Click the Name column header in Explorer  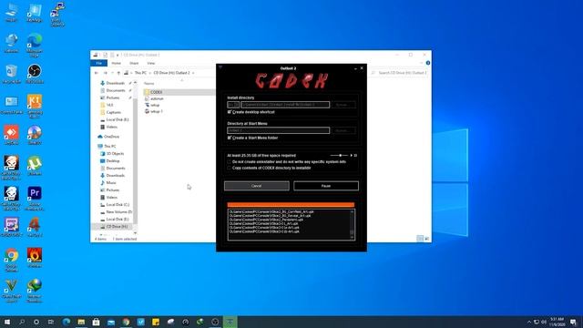(x=149, y=84)
